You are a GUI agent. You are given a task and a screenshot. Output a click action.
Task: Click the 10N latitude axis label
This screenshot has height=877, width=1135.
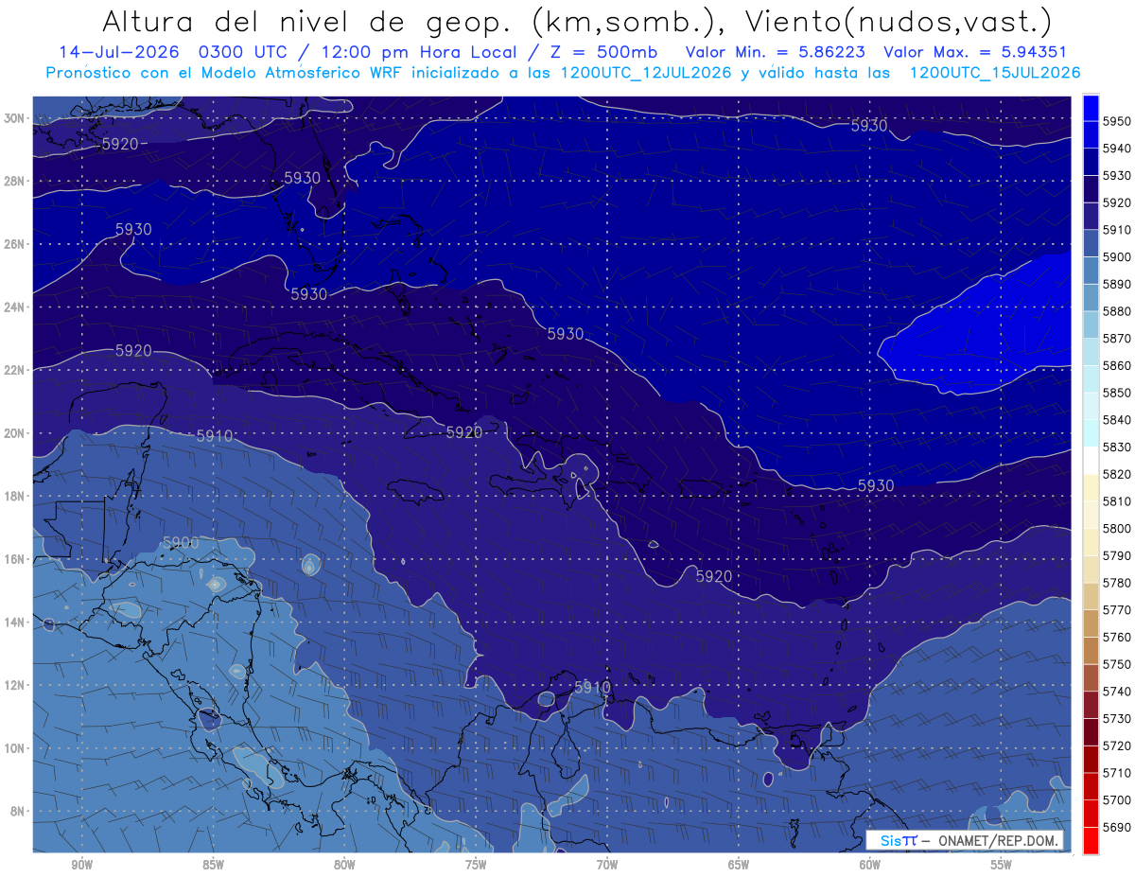pyautogui.click(x=15, y=748)
